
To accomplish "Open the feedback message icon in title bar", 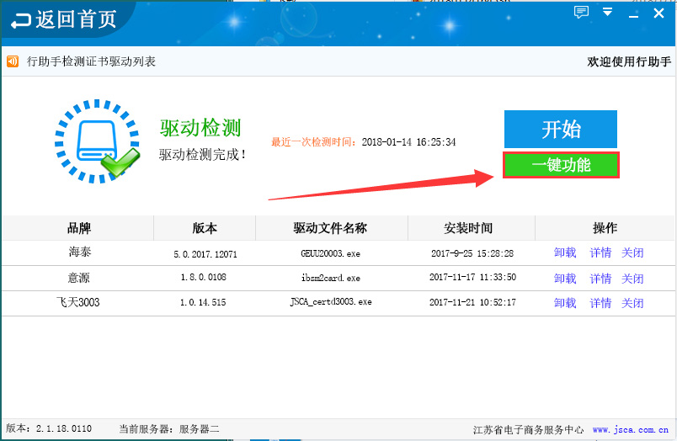I will (581, 12).
